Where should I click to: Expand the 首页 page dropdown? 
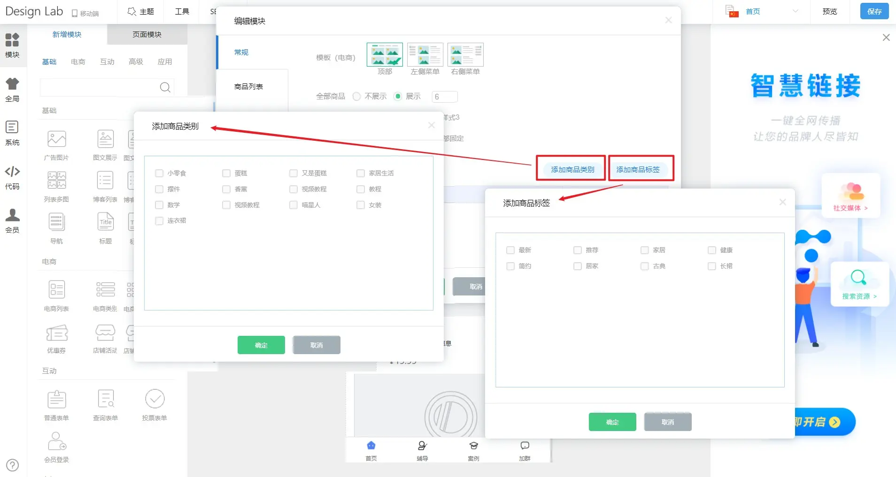795,11
